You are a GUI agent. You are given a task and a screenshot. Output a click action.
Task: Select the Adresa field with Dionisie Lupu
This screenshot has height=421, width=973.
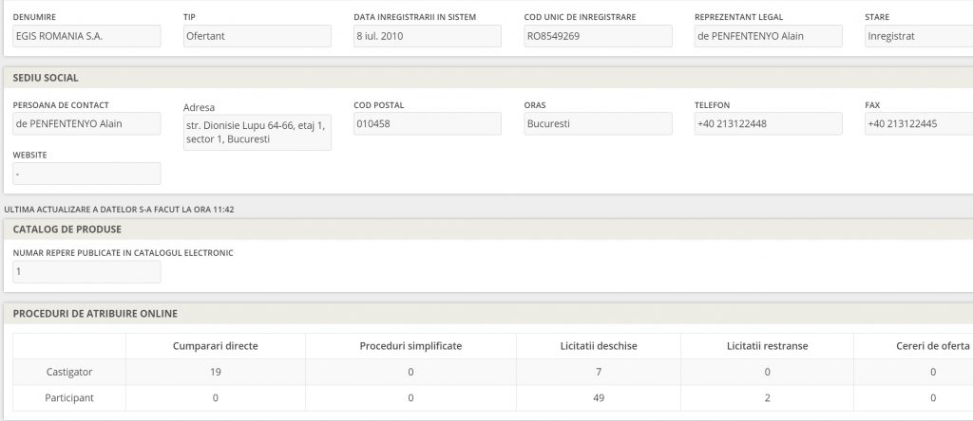coord(257,133)
